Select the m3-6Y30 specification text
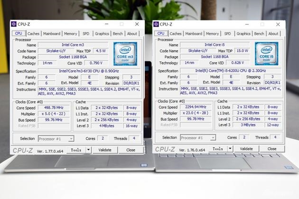299x199 pixels. (89, 71)
